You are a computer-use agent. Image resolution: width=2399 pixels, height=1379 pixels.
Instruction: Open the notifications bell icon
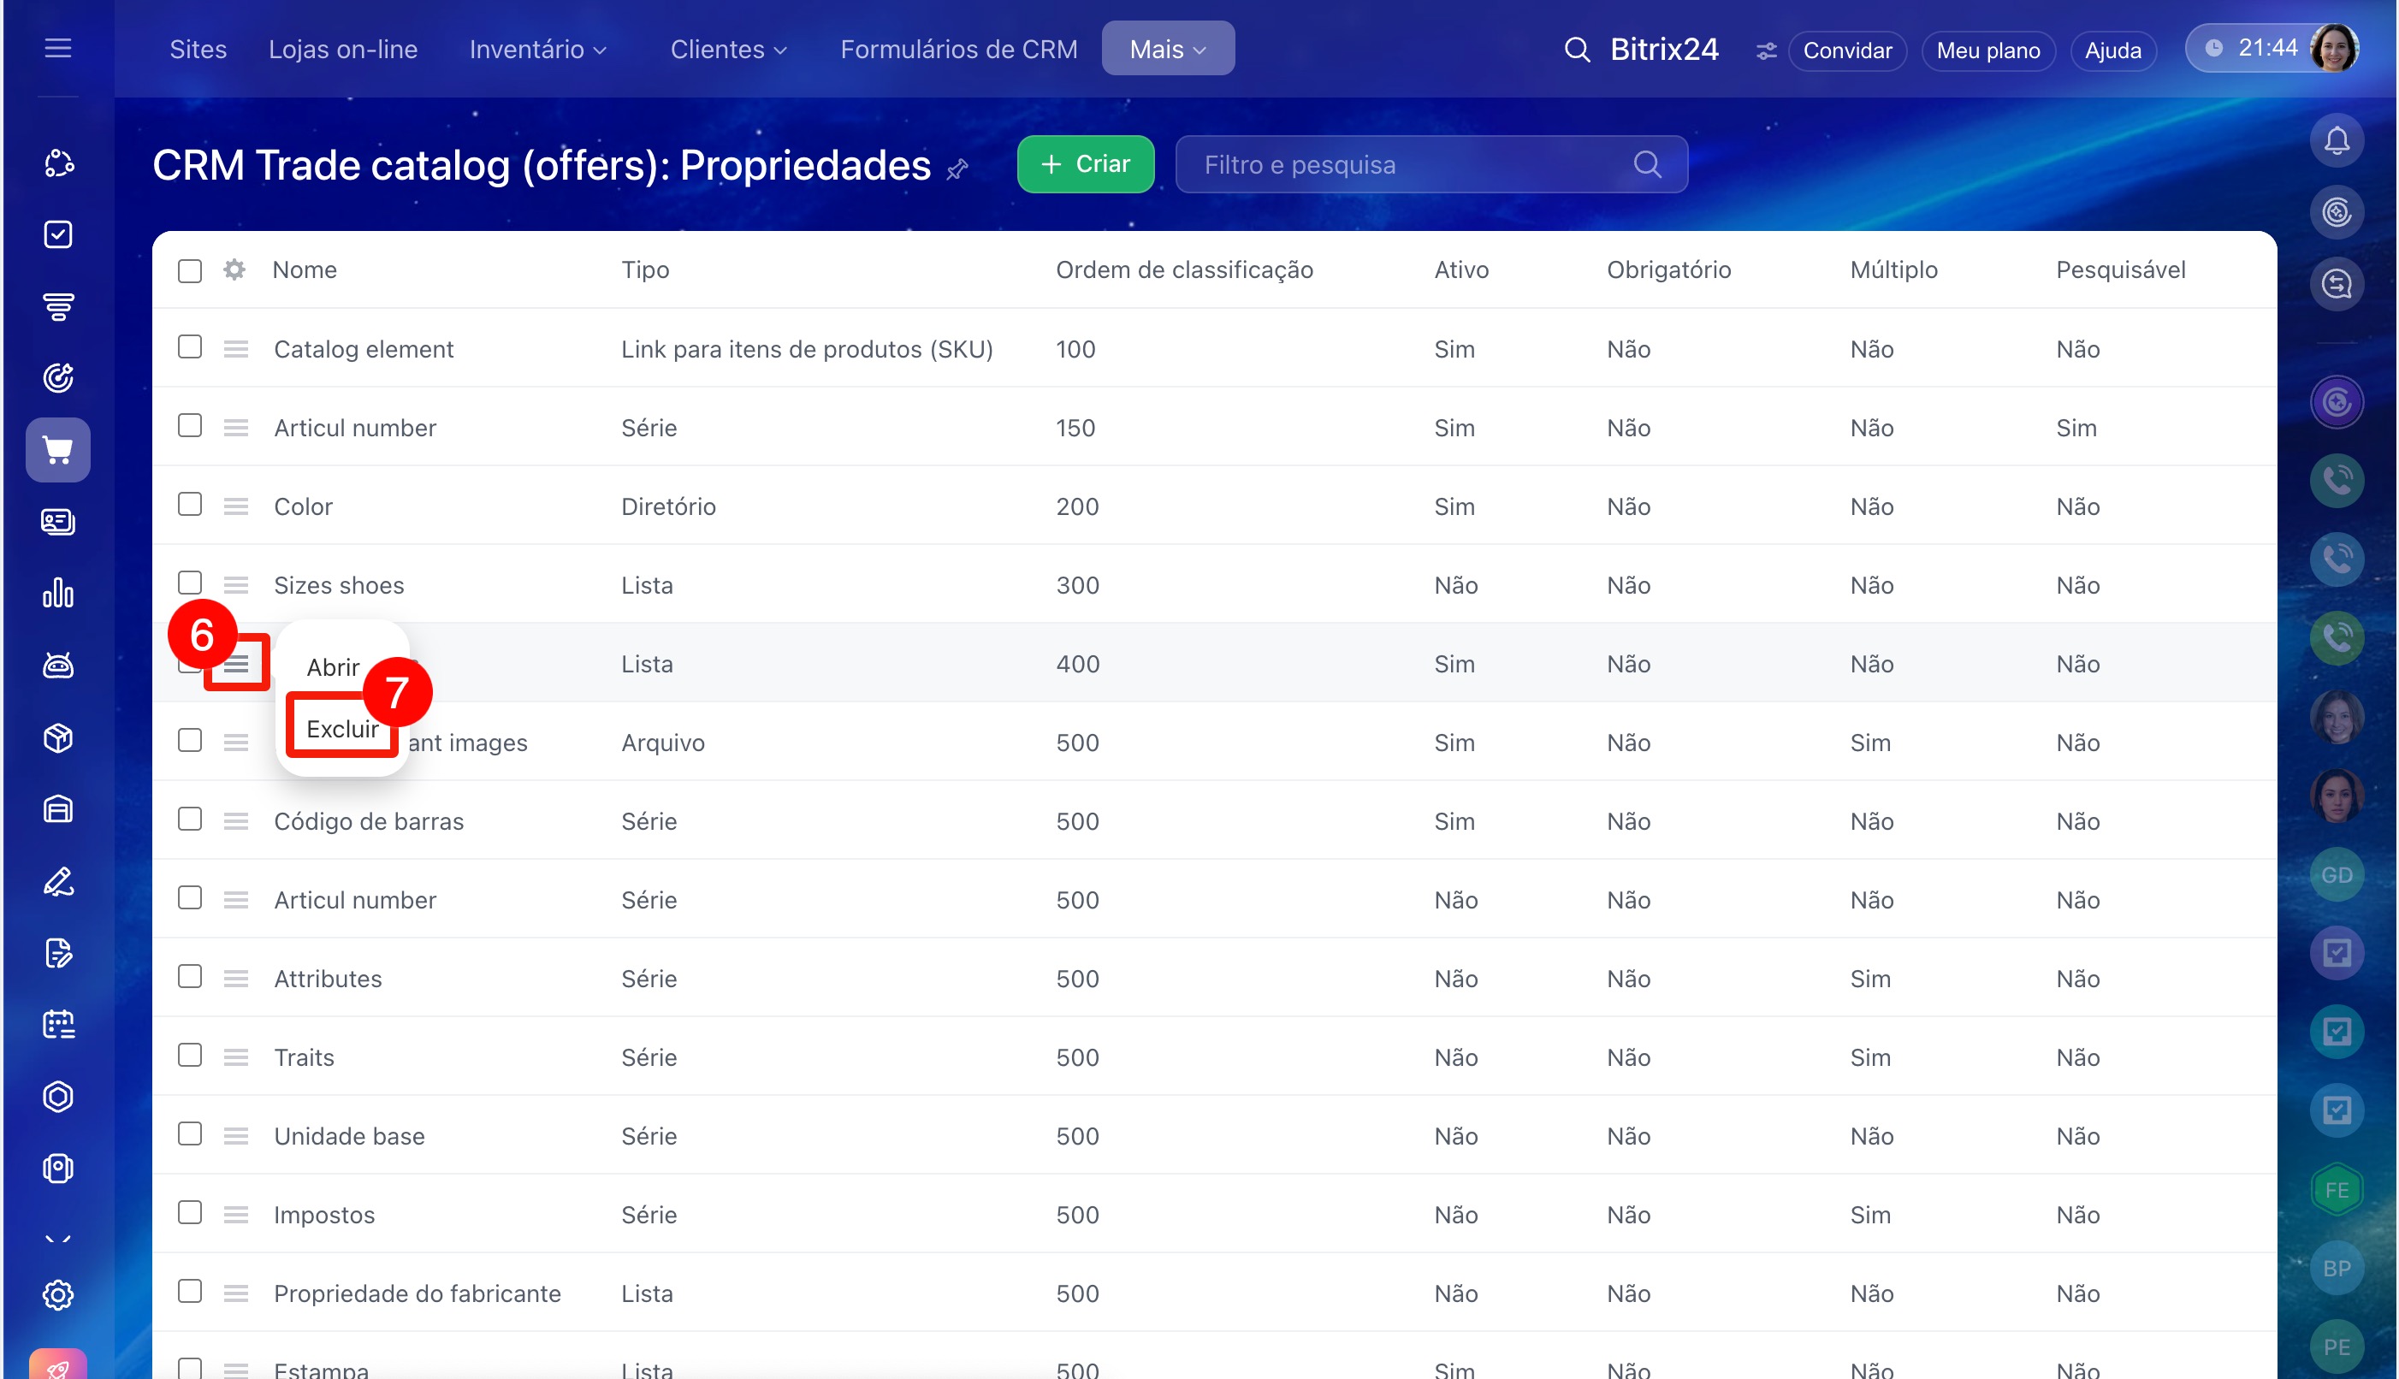tap(2336, 141)
